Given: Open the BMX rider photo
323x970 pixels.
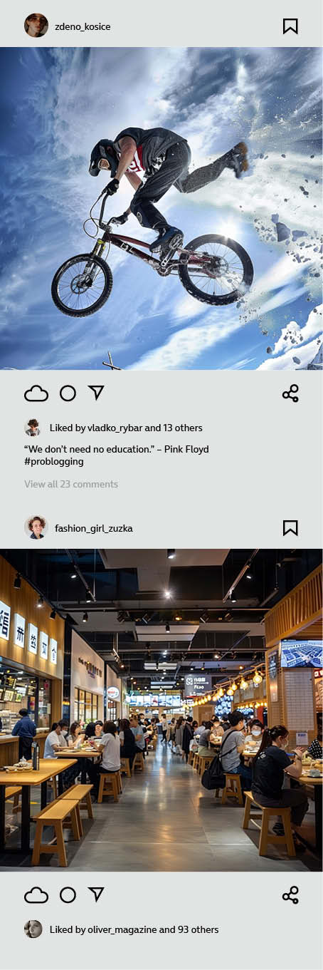Looking at the screenshot, I should pyautogui.click(x=161, y=208).
